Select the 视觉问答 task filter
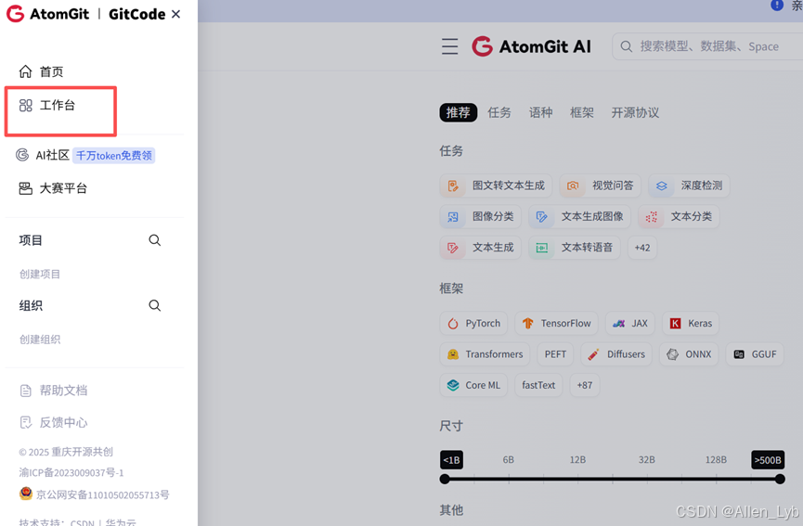The image size is (803, 526). [x=600, y=186]
